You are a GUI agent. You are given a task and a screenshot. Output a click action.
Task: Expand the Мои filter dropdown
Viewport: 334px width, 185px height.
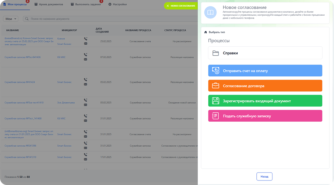(x=11, y=19)
